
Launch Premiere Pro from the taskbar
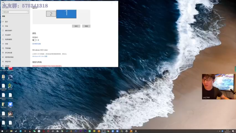(x=81, y=131)
